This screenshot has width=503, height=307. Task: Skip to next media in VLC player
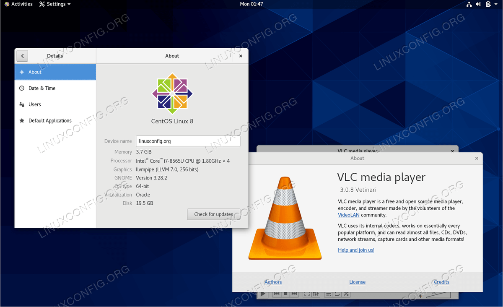click(294, 294)
